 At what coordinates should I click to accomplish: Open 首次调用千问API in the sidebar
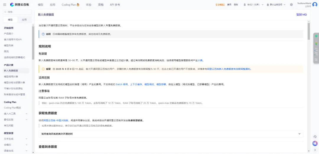pos(13,39)
